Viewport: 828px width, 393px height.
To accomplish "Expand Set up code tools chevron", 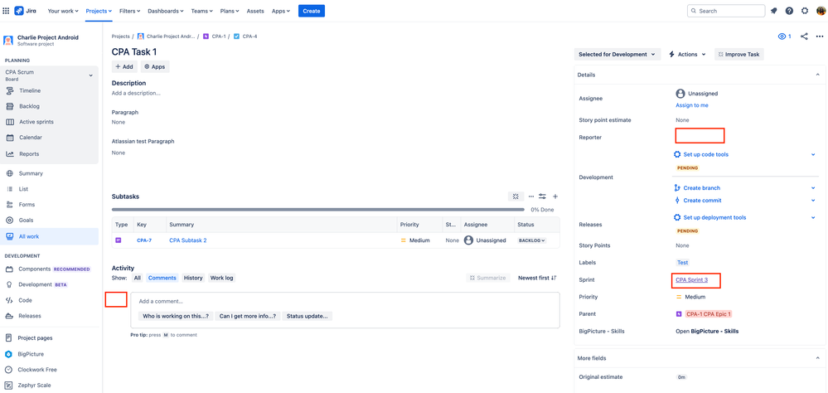I will click(813, 155).
